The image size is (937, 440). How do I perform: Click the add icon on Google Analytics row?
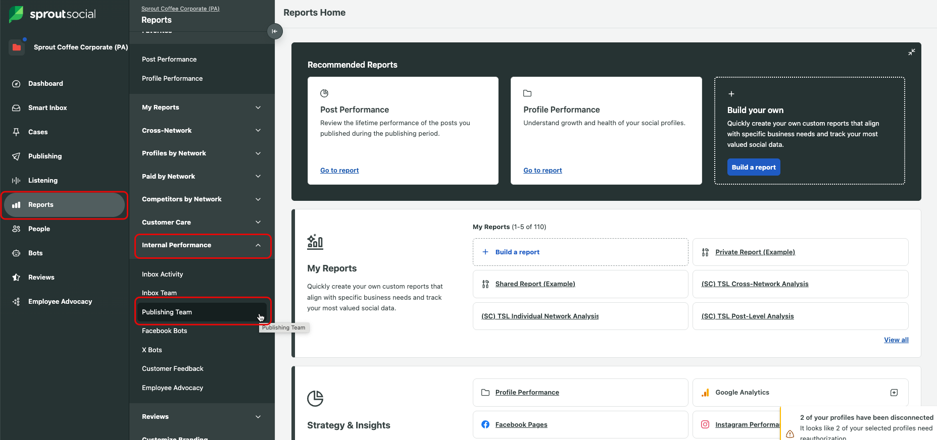click(894, 393)
